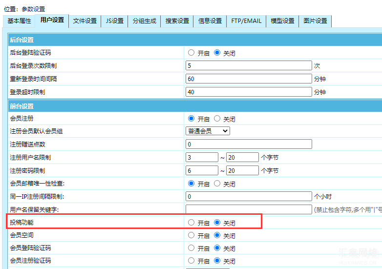The image size is (382, 269).
Task: Go to the JS设置 tab
Action: (x=114, y=21)
